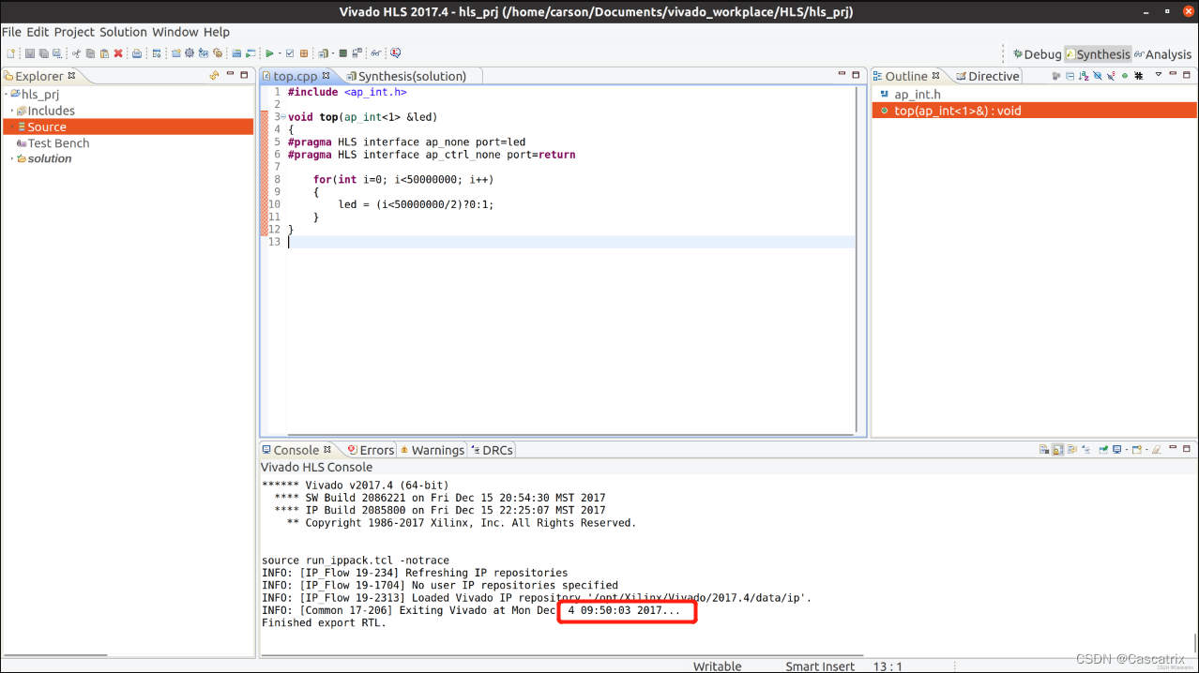Close the top.cpp tab
The height and width of the screenshot is (673, 1199).
pyautogui.click(x=326, y=75)
